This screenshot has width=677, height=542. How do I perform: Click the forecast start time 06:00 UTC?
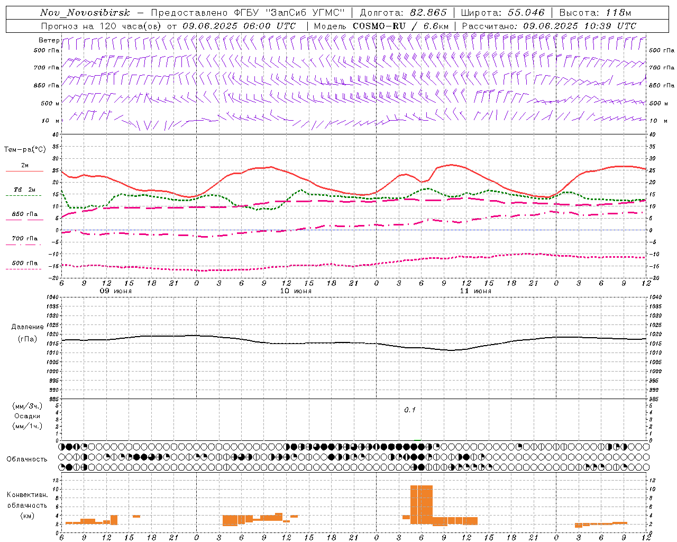click(x=269, y=25)
